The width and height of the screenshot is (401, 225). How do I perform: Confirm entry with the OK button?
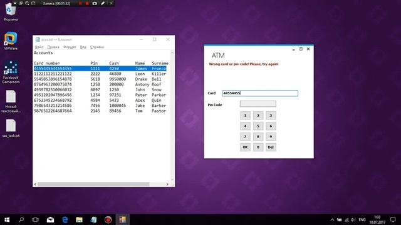tap(245, 147)
